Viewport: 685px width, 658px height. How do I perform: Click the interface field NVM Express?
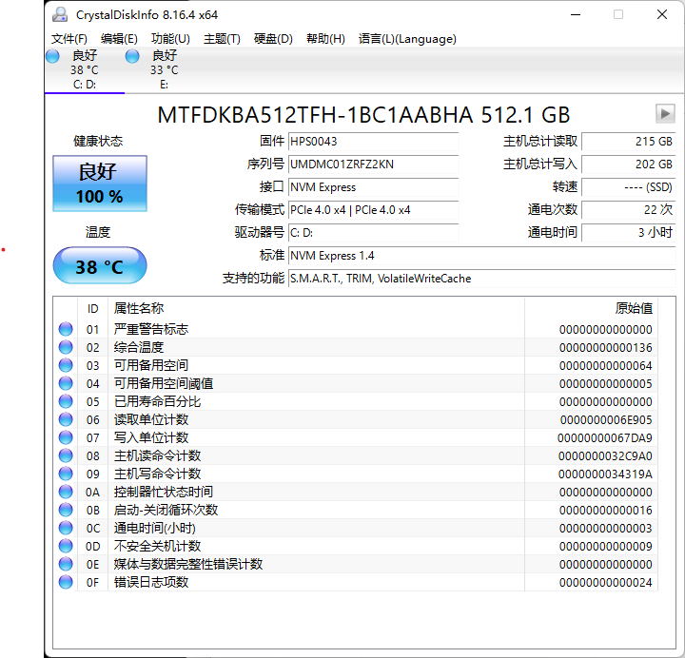pyautogui.click(x=373, y=187)
